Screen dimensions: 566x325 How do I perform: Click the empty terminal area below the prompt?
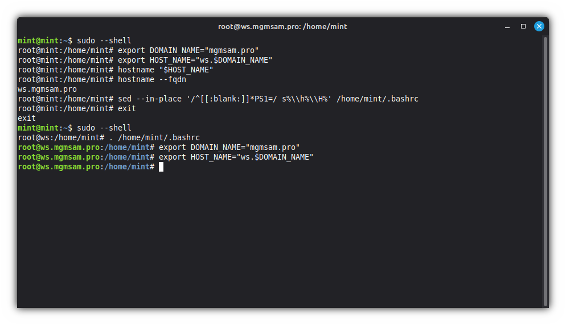pos(279,239)
